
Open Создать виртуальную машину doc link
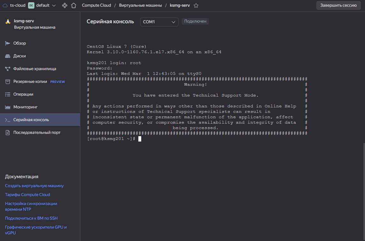[34, 186]
